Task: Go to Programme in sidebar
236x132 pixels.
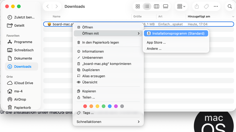Action: point(23,42)
